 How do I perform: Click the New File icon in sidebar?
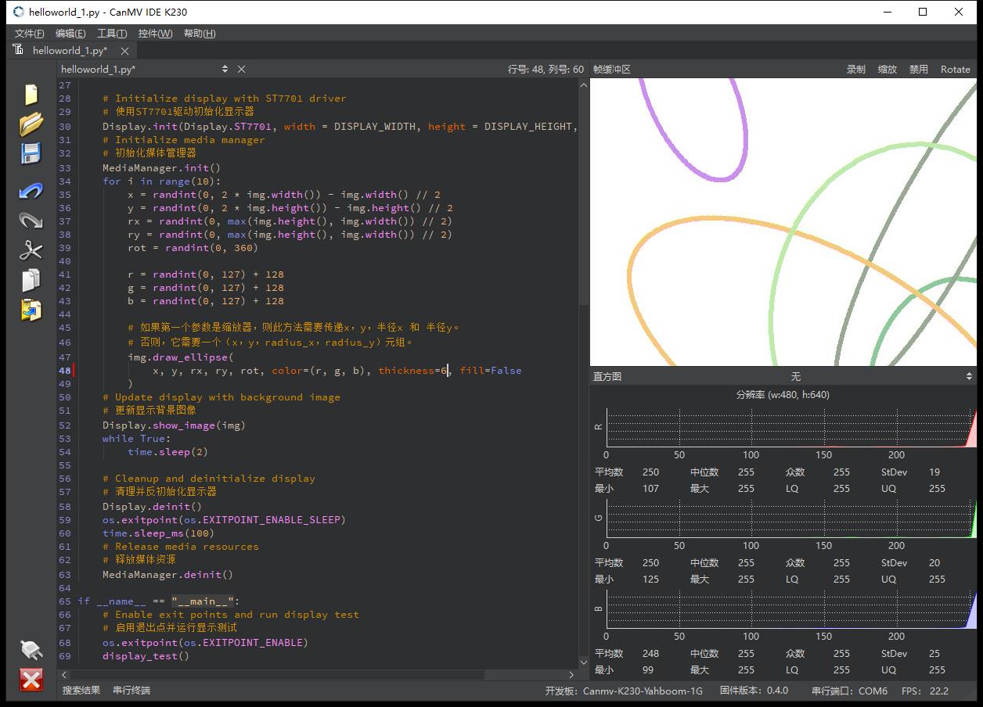[x=31, y=94]
